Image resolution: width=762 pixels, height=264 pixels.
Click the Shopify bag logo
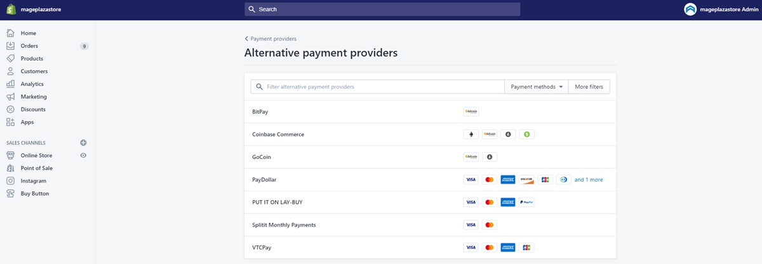[11, 9]
